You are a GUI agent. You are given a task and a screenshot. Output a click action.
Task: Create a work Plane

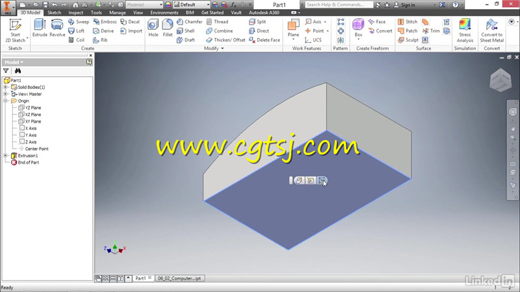click(x=293, y=28)
